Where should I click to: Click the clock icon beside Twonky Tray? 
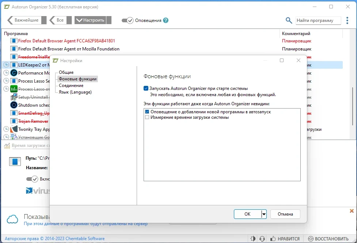(x=6, y=129)
